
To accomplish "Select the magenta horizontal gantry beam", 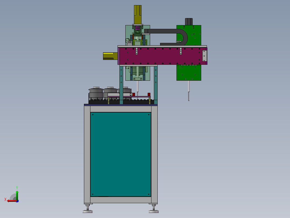I will click(x=162, y=56).
